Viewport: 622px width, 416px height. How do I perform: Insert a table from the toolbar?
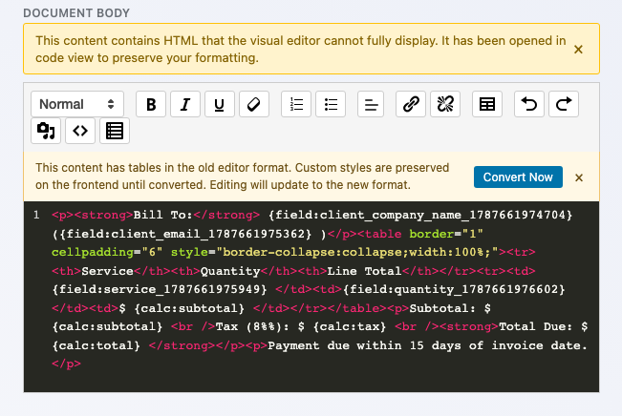487,104
